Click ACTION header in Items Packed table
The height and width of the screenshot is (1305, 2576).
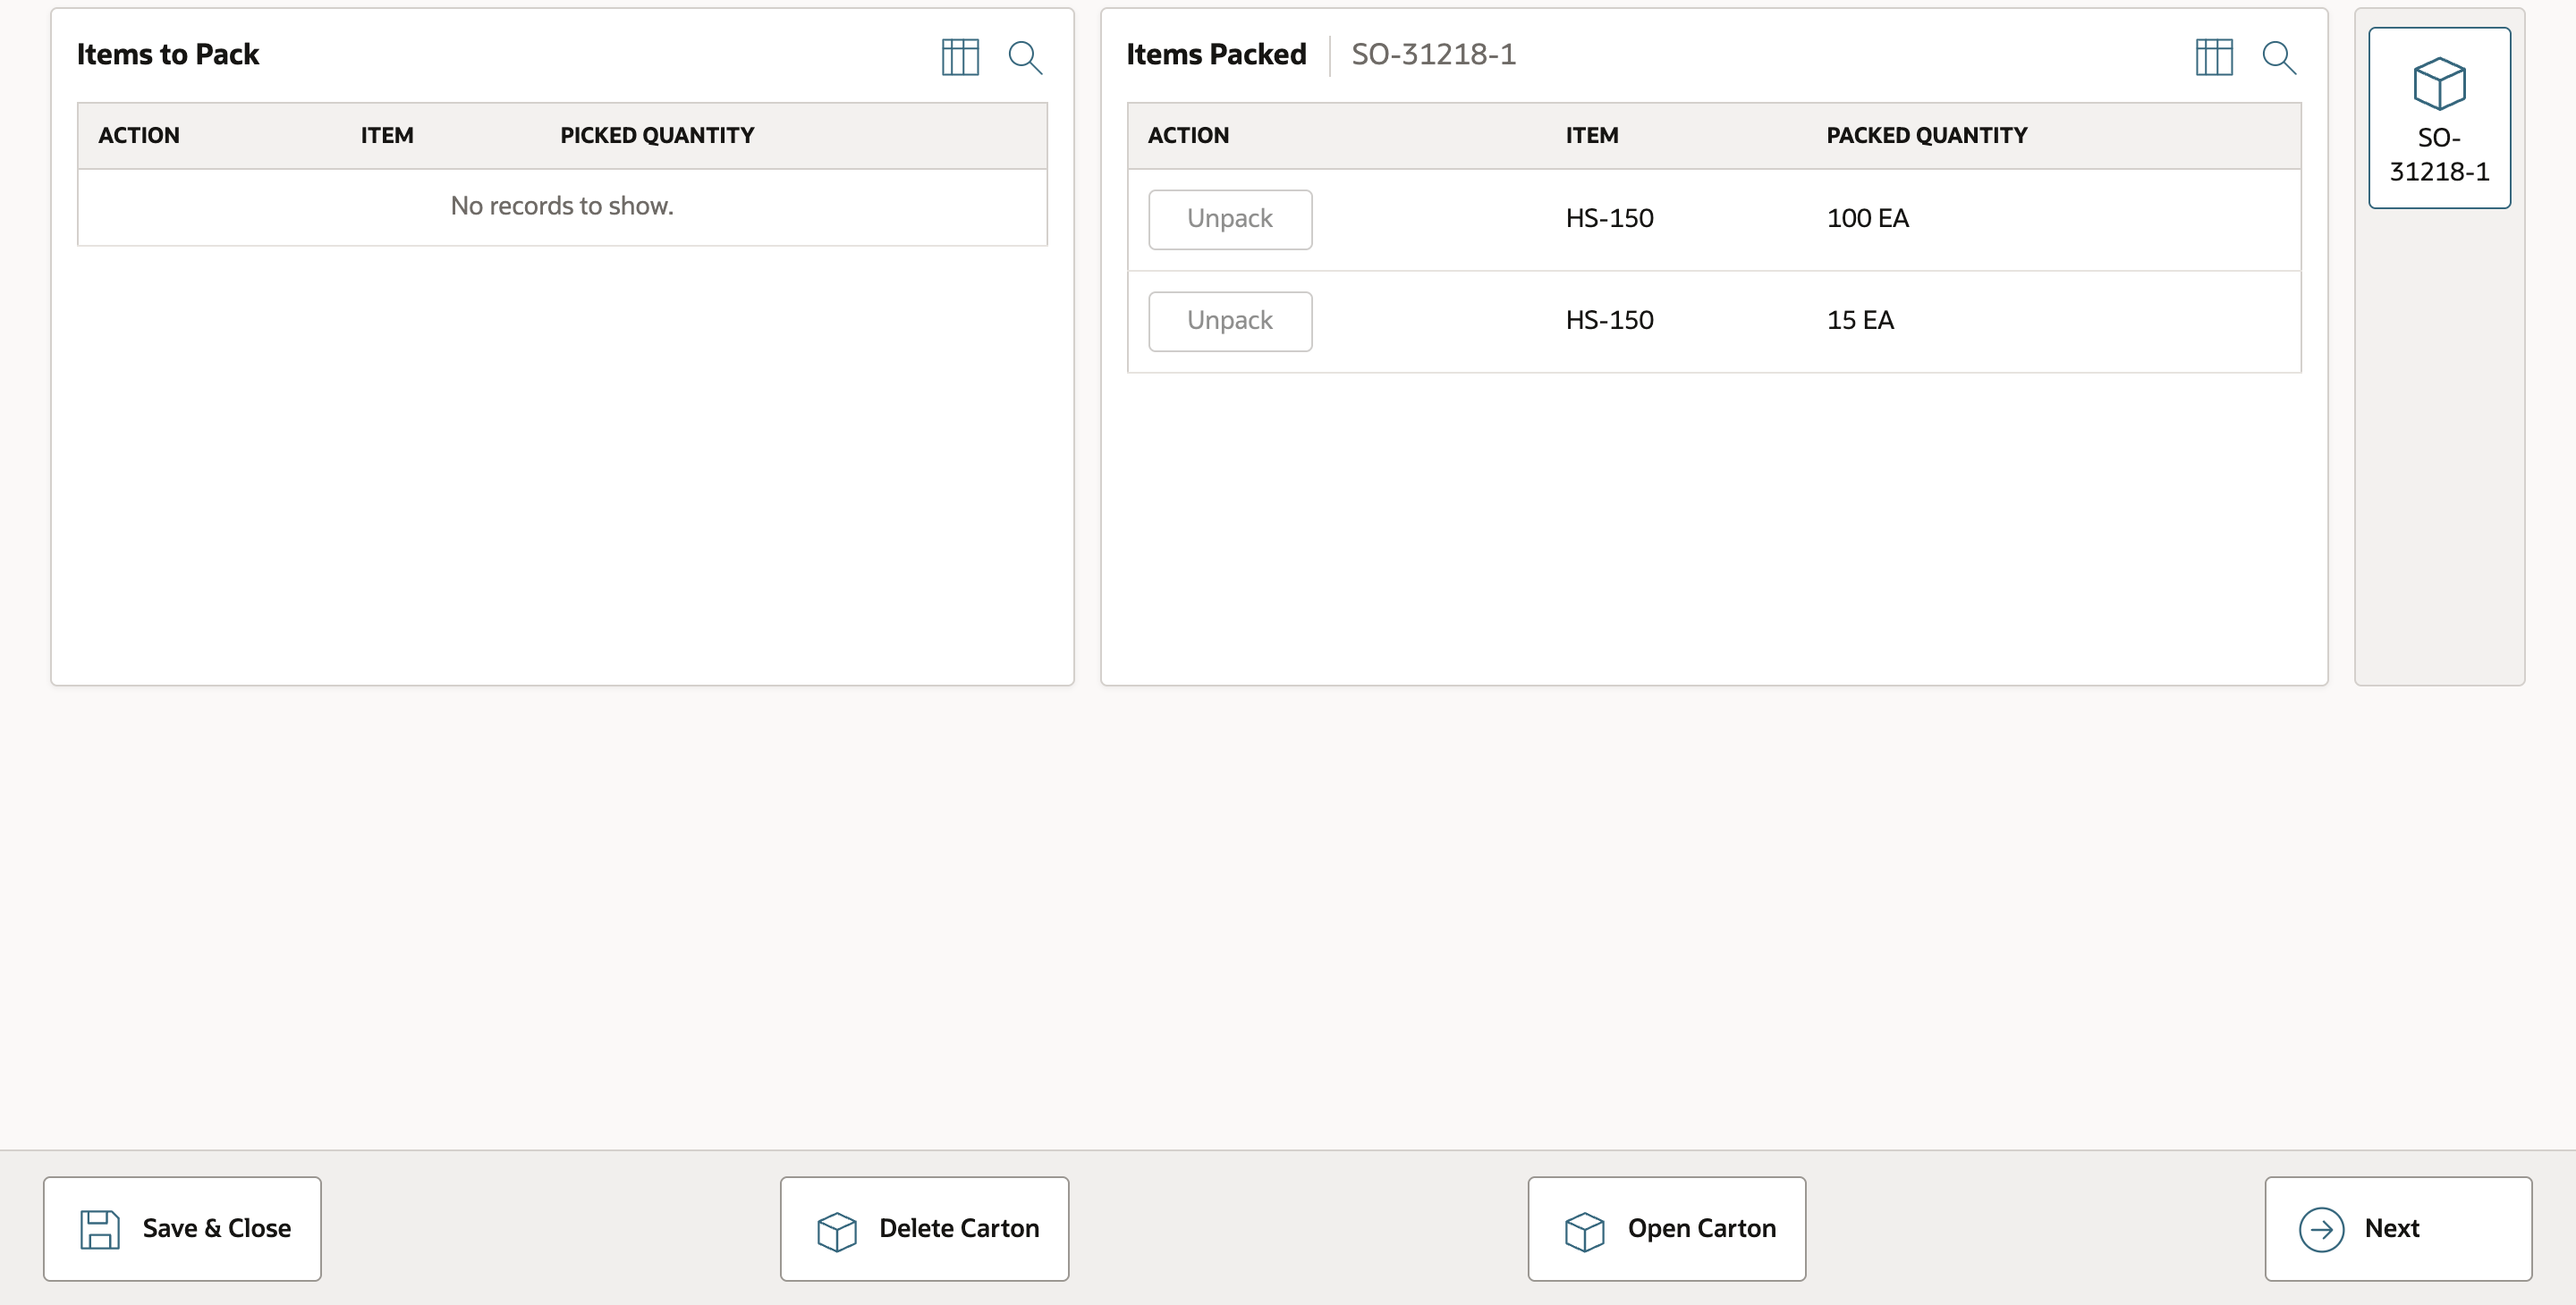(x=1188, y=135)
